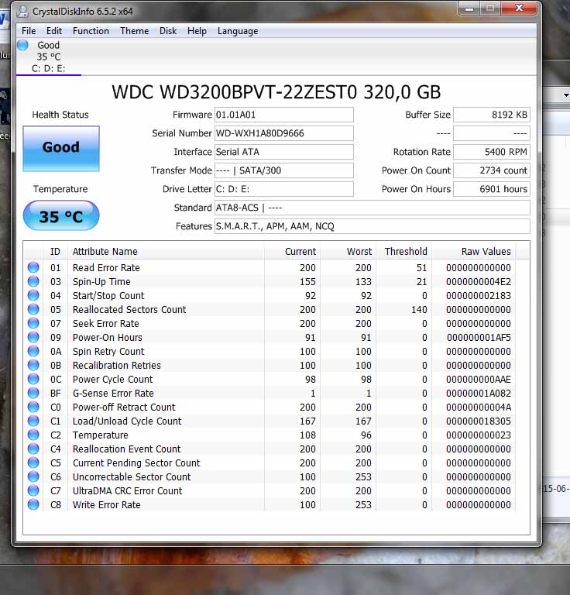Click the status orb of G-Sense Error Rate row
This screenshot has height=595, width=570.
(33, 393)
